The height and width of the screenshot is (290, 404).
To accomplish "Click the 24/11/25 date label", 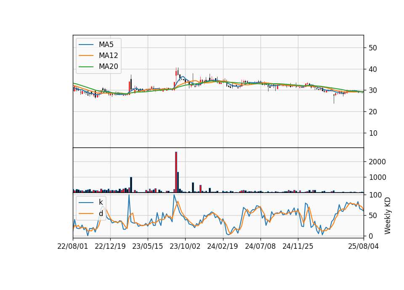I will pos(298,246).
